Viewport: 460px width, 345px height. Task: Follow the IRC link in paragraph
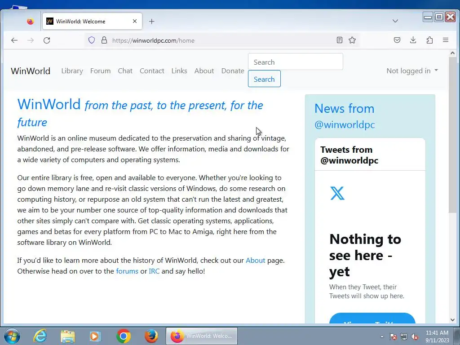point(154,271)
